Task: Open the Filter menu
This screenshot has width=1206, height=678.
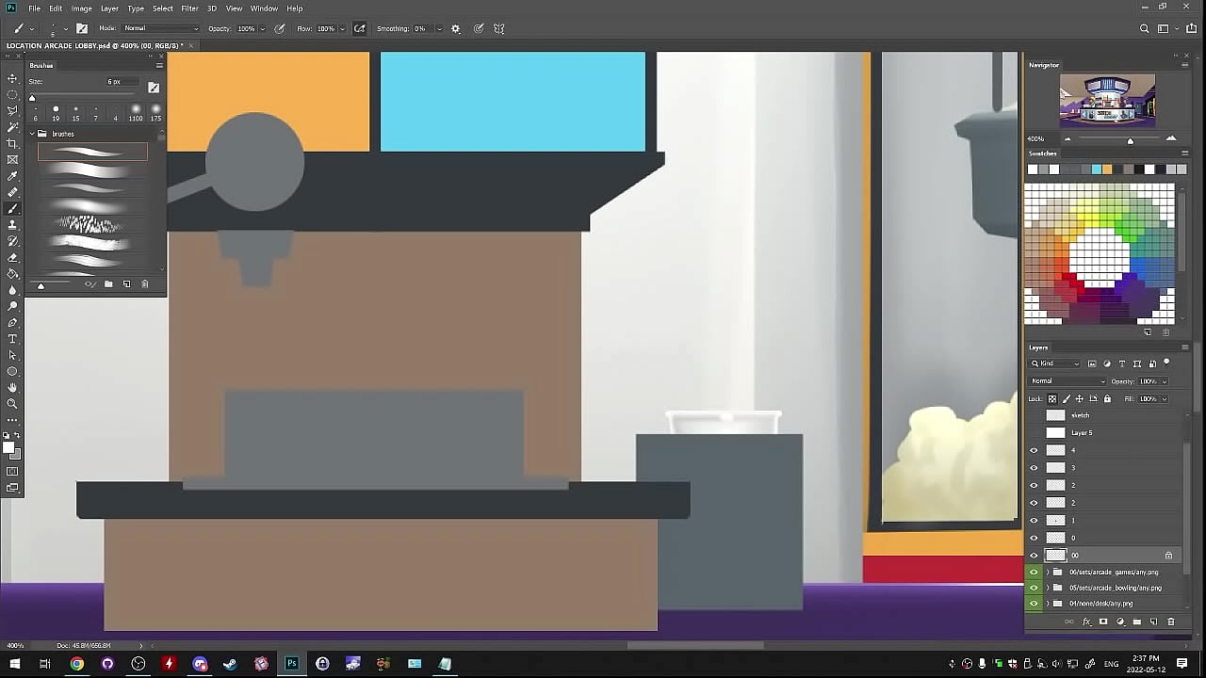Action: (x=189, y=8)
